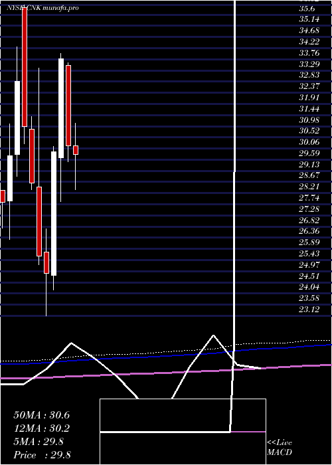Click the 30.98 price axis label
The image size is (332, 465).
tap(309, 120)
